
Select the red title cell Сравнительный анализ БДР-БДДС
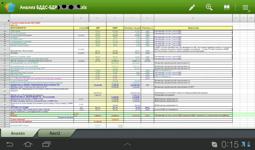click(42, 23)
